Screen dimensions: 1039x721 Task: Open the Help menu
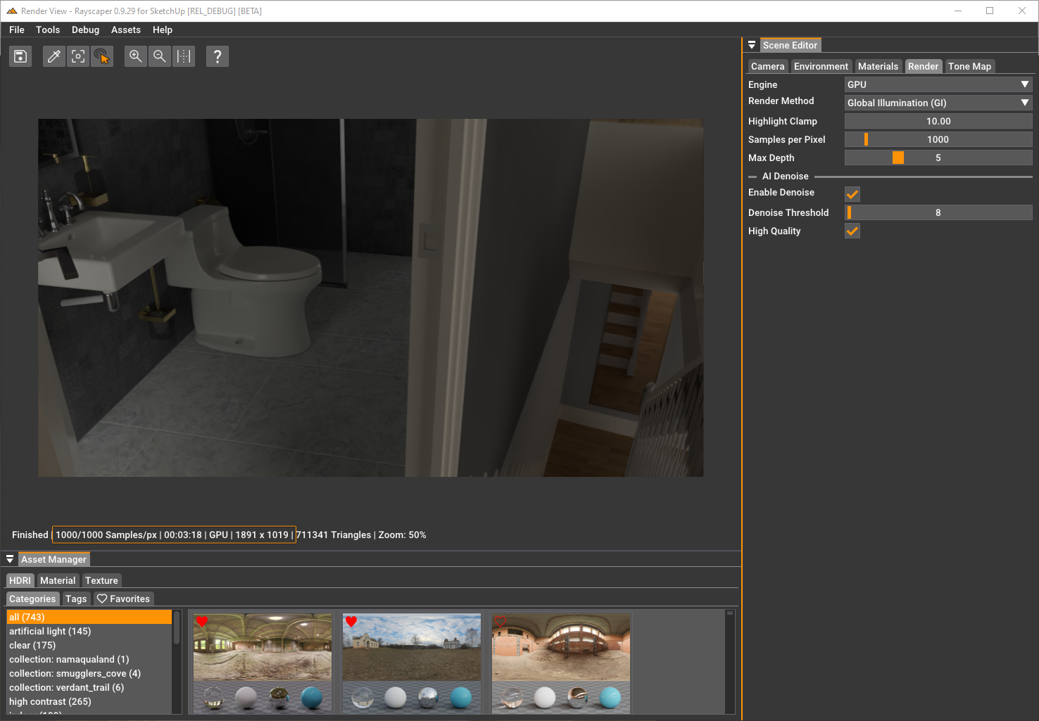[163, 30]
